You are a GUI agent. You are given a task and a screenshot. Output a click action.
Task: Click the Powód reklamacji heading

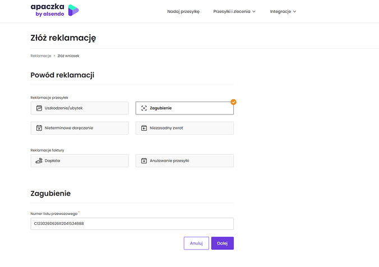point(62,75)
